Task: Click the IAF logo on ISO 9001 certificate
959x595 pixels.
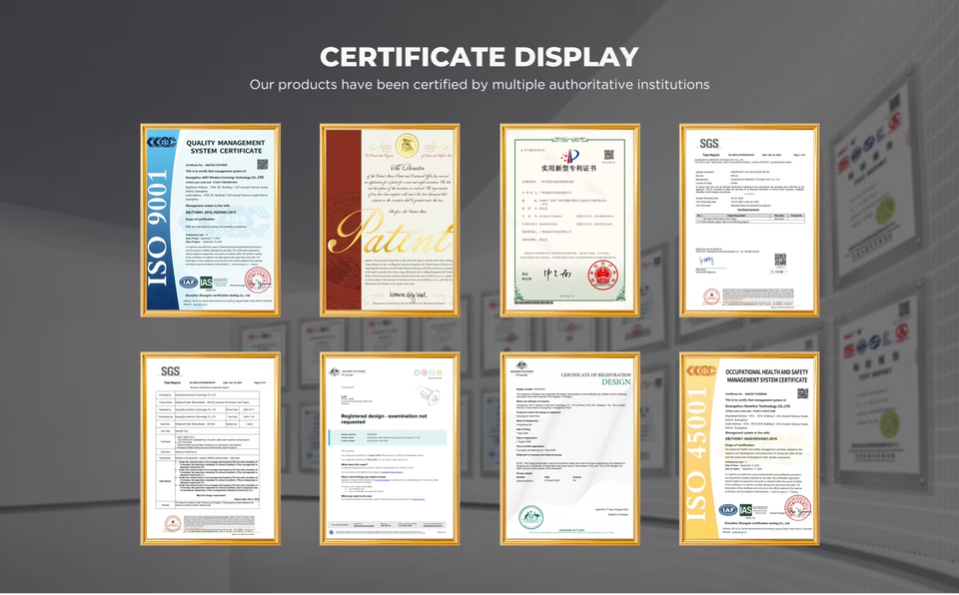Action: coord(188,282)
